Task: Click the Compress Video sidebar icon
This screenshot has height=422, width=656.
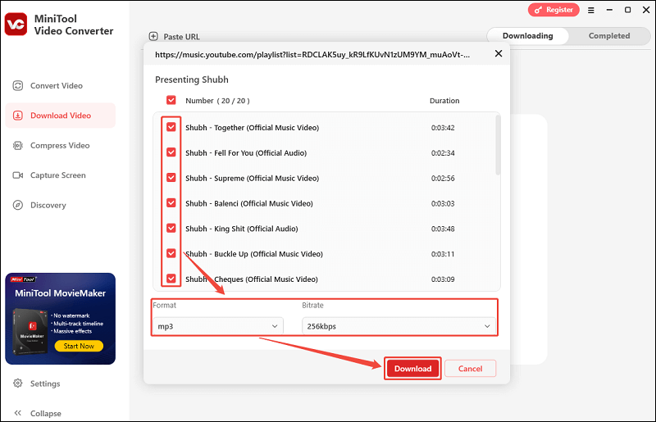Action: pyautogui.click(x=17, y=146)
